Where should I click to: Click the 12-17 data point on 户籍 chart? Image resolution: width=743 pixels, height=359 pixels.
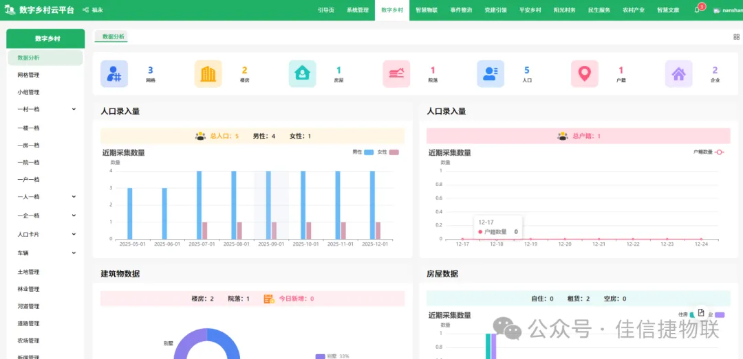(462, 239)
